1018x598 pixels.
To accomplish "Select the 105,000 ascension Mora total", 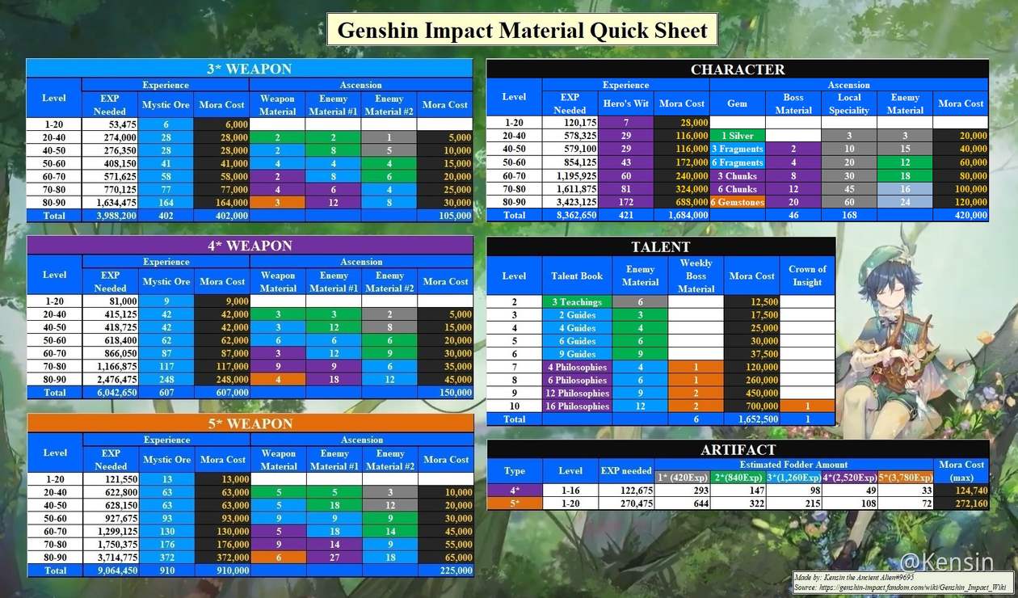I will point(445,216).
